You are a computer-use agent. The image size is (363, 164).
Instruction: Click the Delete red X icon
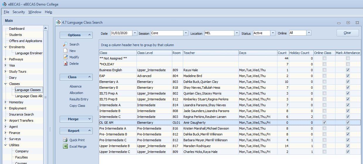pos(65,64)
